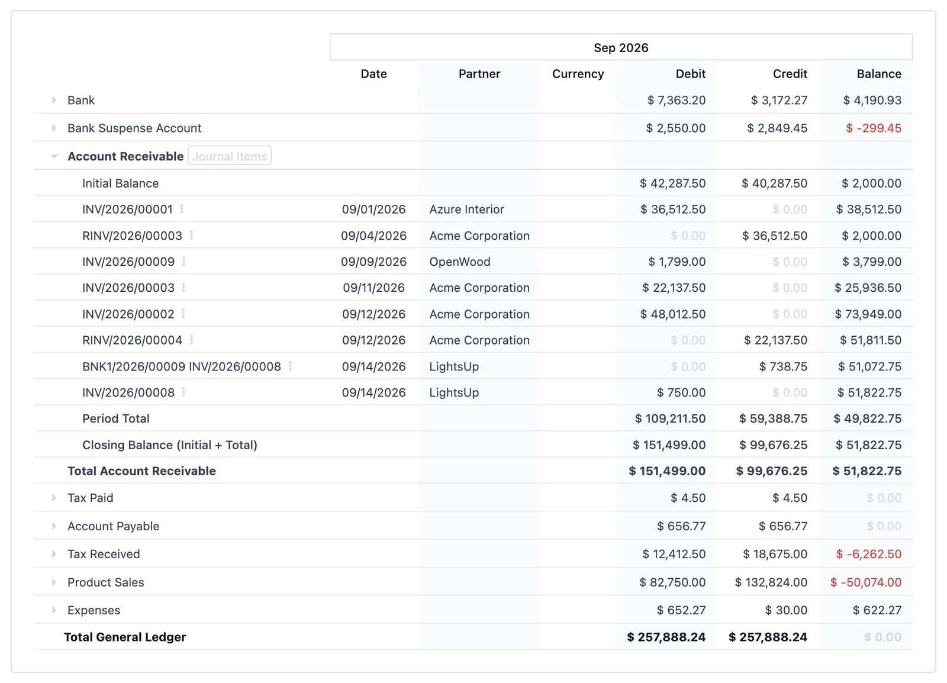This screenshot has width=947, height=683.
Task: Open line options for INV/2026/00003
Action: tap(183, 288)
